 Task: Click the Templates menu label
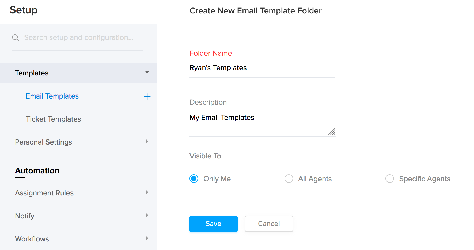coord(32,73)
